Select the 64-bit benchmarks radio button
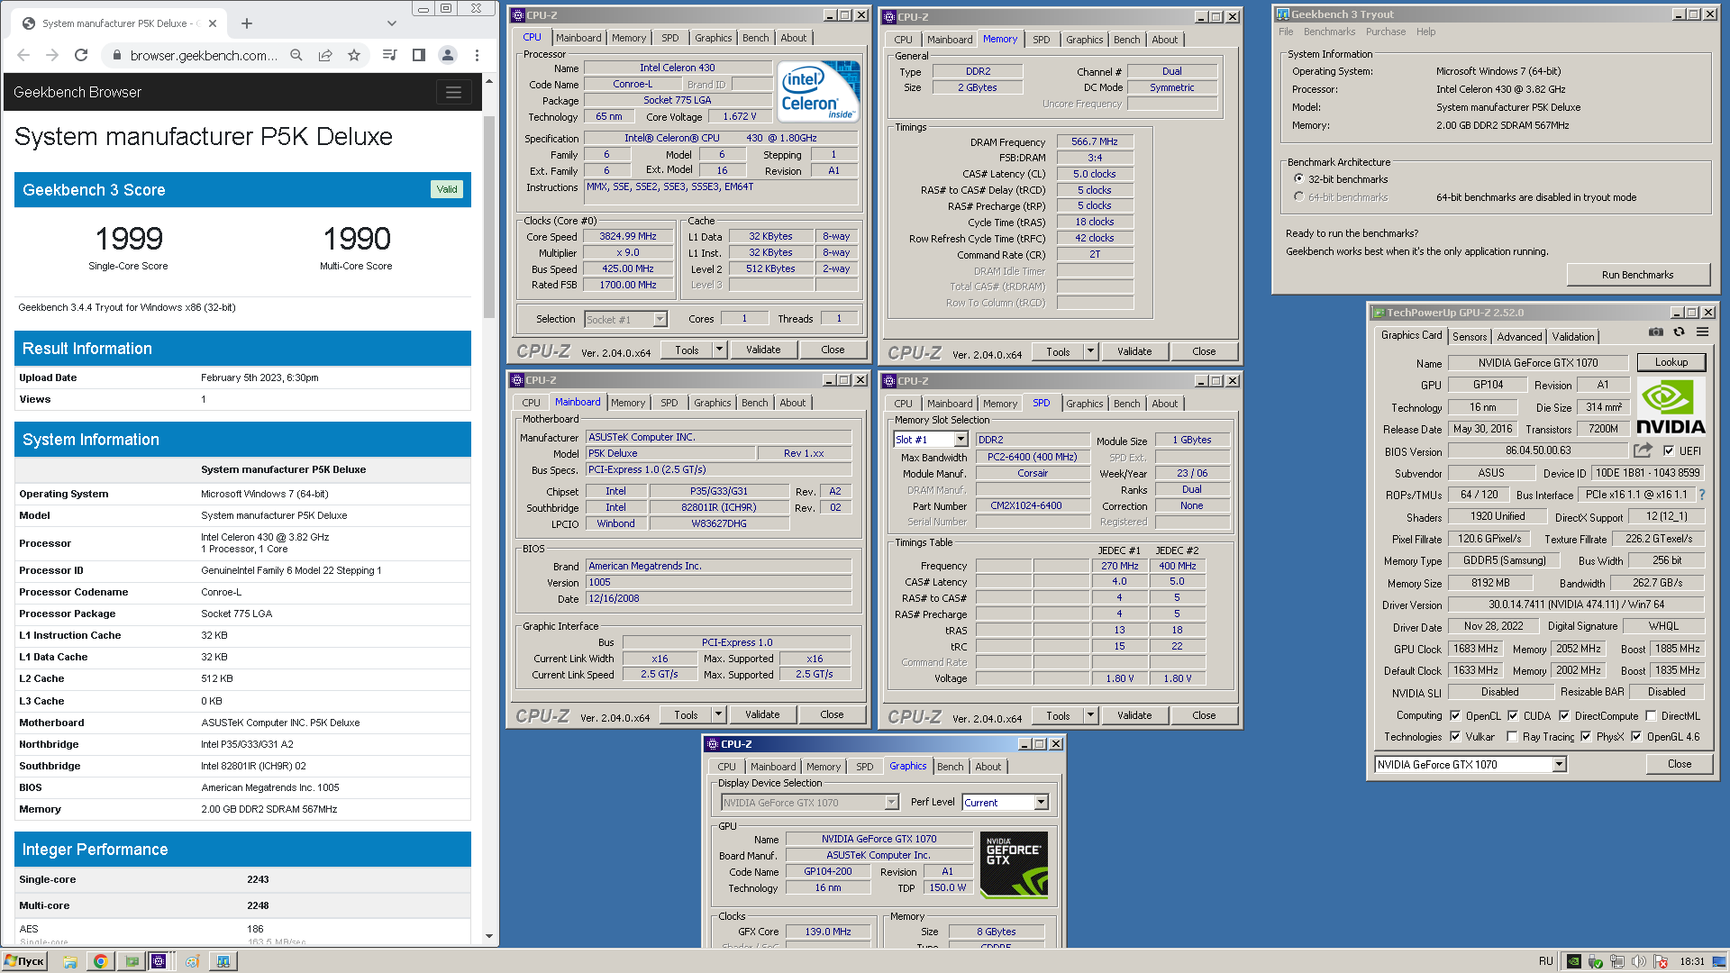Screen dimensions: 1730x973 point(1298,196)
